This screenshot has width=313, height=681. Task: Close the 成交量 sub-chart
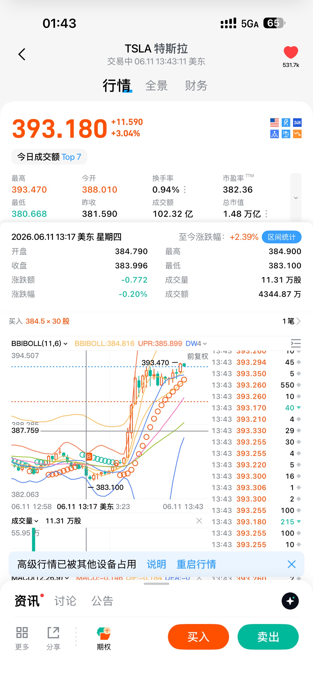[199, 521]
